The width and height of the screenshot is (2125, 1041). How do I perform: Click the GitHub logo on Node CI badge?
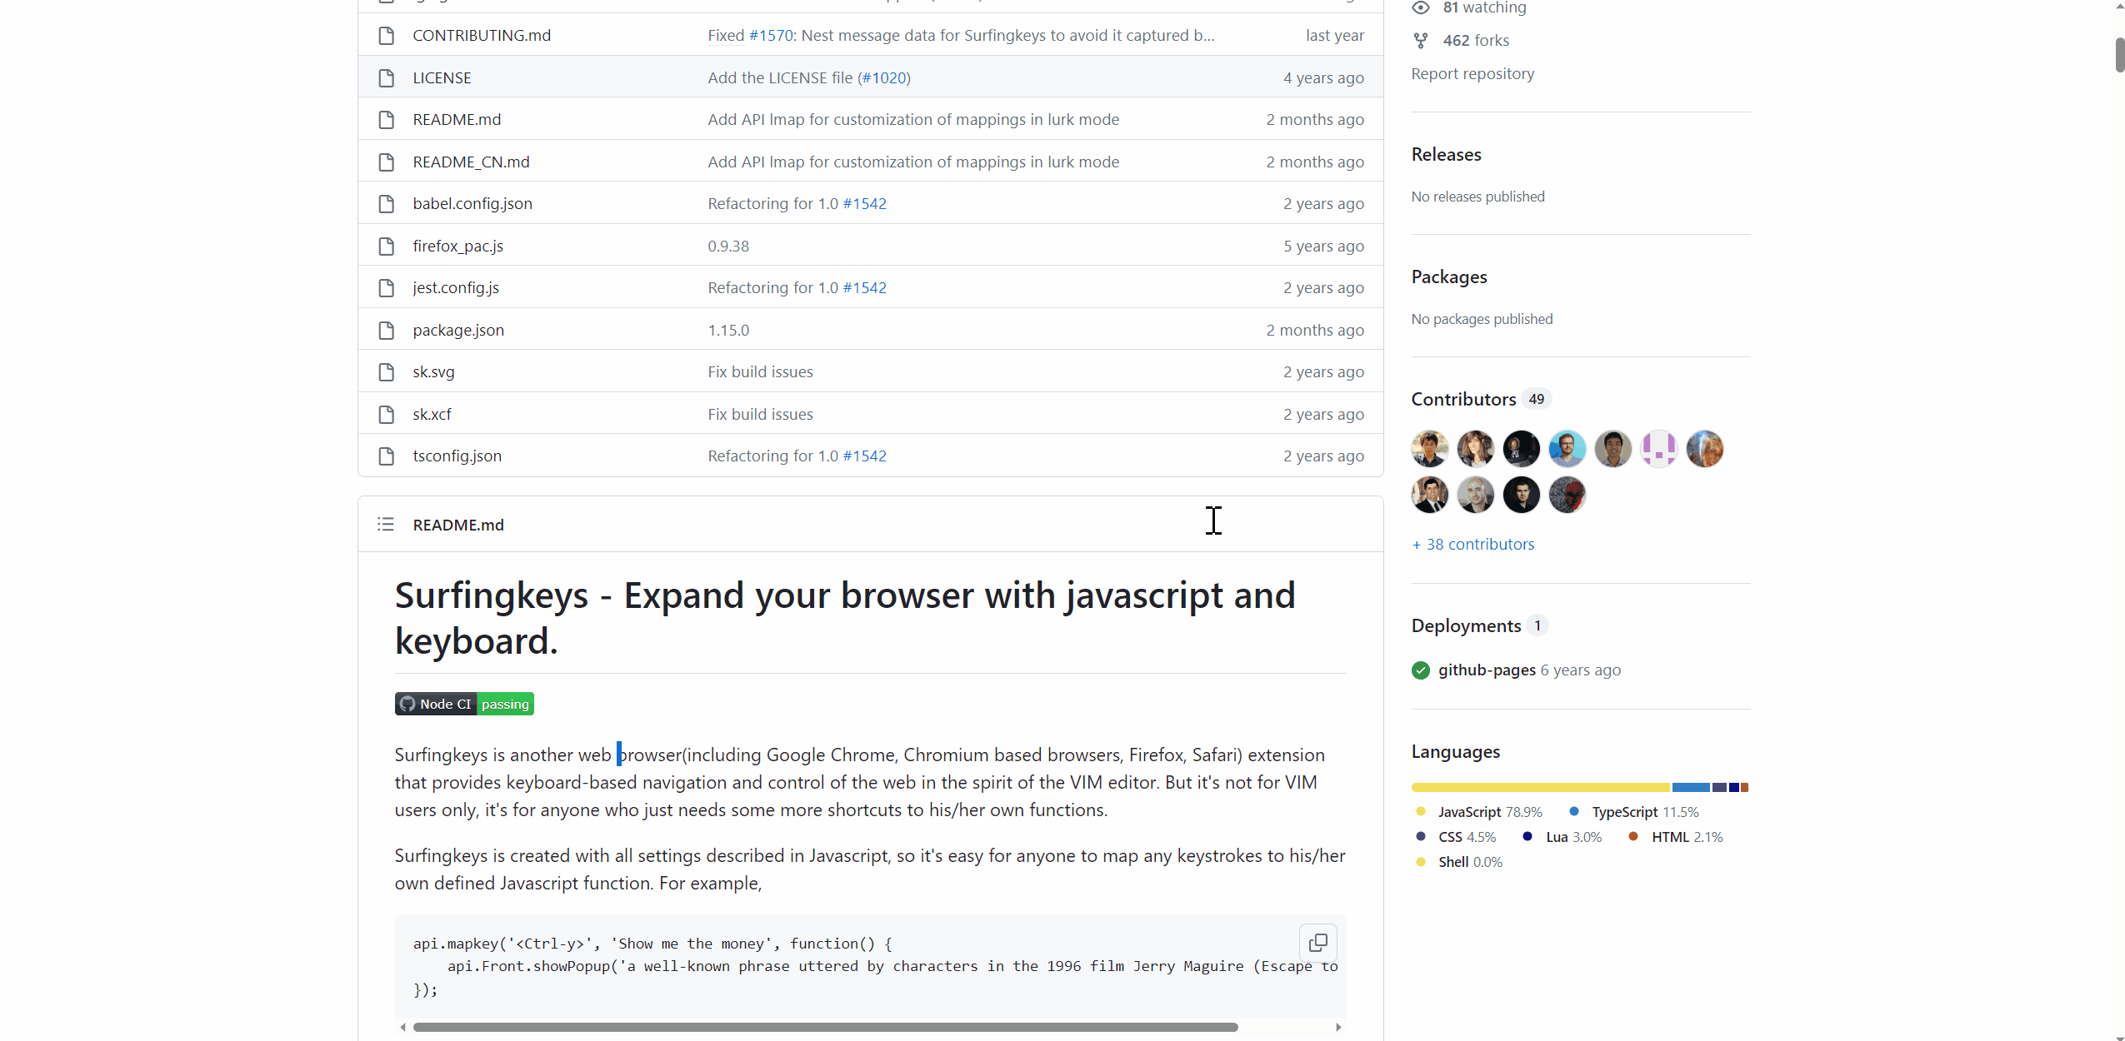(407, 704)
